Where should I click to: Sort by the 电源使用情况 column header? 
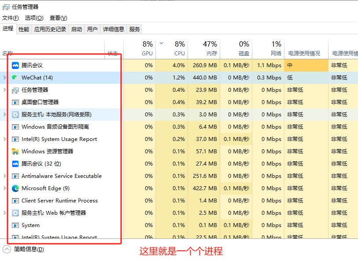coord(306,49)
